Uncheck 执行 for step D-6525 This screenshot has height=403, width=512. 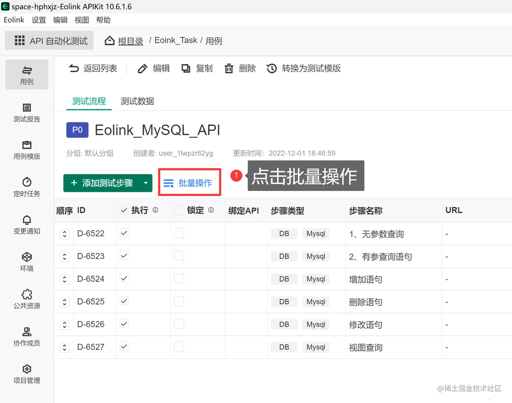pyautogui.click(x=124, y=301)
